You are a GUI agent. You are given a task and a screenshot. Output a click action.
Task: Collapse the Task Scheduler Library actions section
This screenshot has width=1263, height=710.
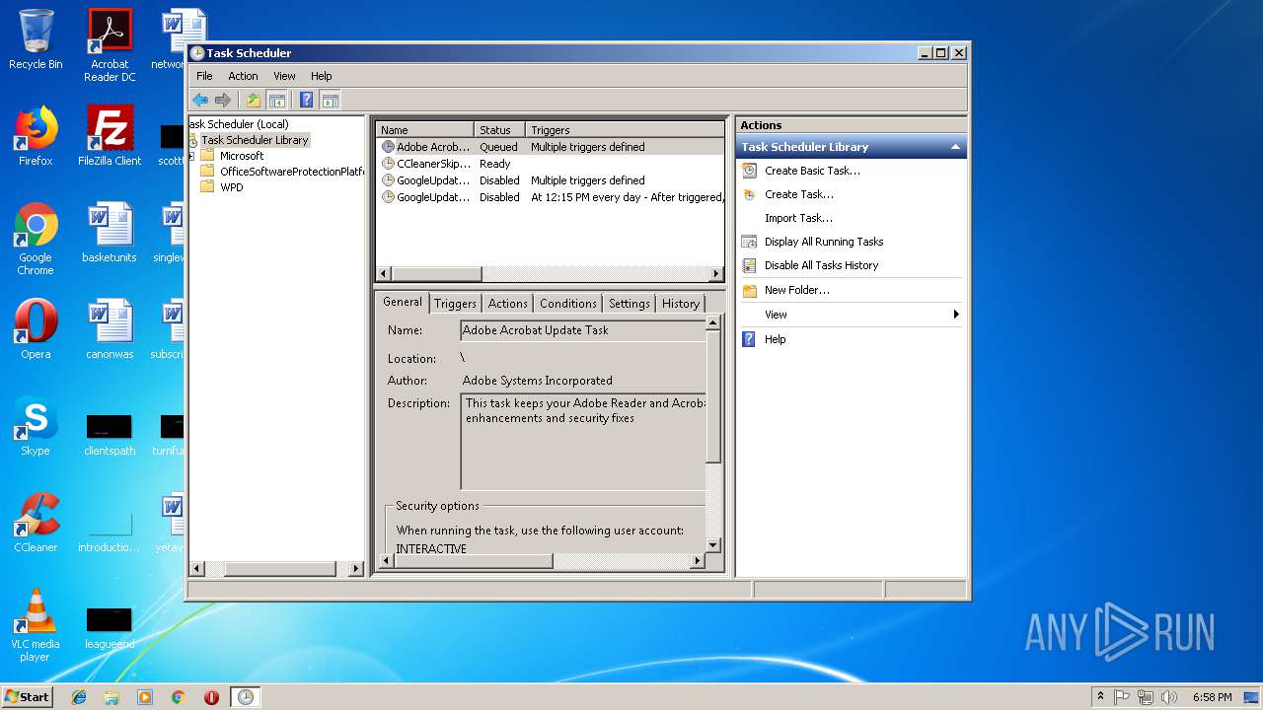[954, 147]
